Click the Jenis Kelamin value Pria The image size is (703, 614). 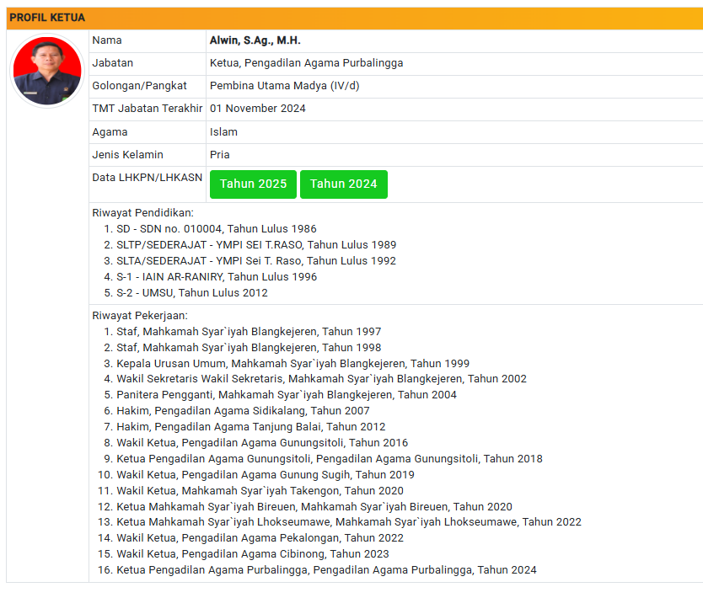[220, 155]
